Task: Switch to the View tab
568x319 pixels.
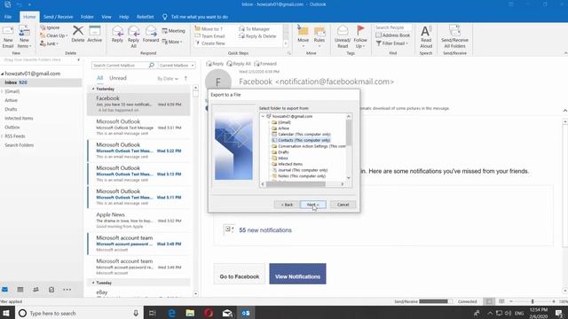Action: 106,17
